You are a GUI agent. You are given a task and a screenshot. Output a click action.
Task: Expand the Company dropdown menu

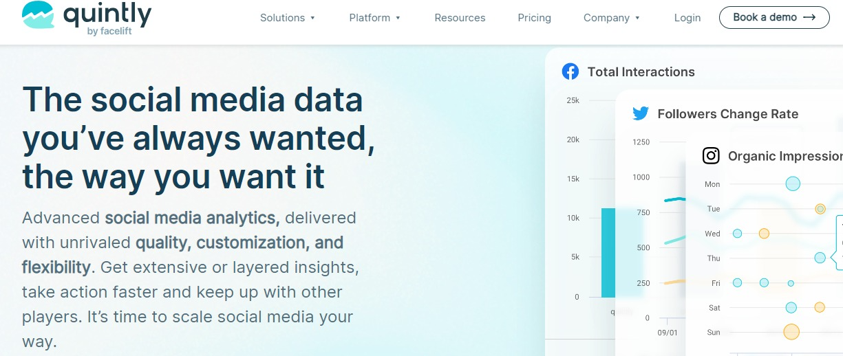pyautogui.click(x=612, y=18)
